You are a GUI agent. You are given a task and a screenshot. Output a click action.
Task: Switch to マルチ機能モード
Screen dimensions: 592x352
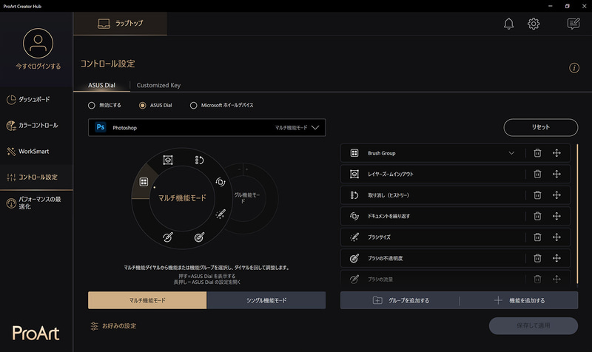coord(147,300)
